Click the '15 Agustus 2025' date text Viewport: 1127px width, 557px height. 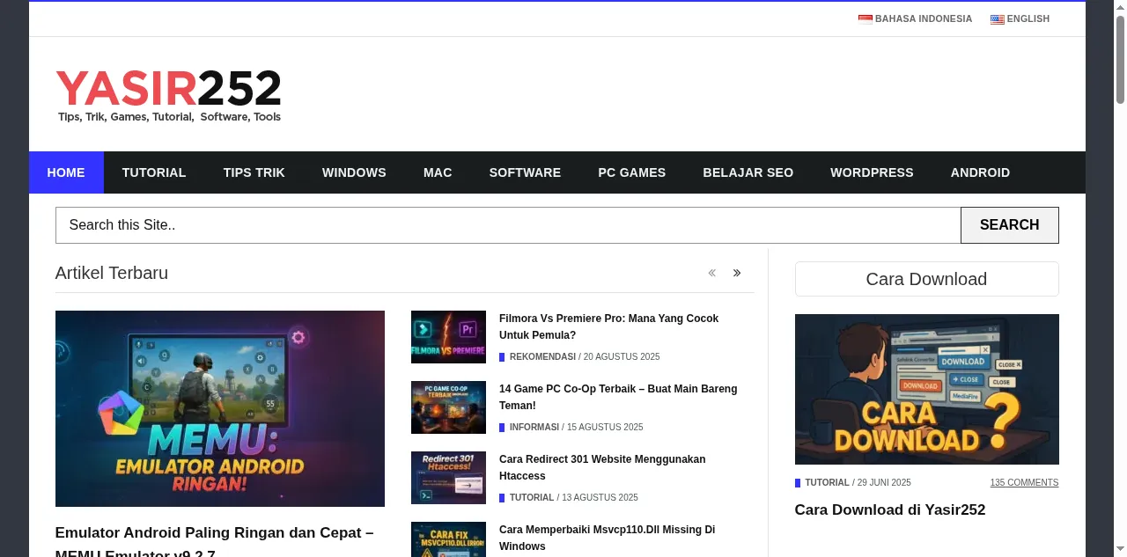[605, 427]
